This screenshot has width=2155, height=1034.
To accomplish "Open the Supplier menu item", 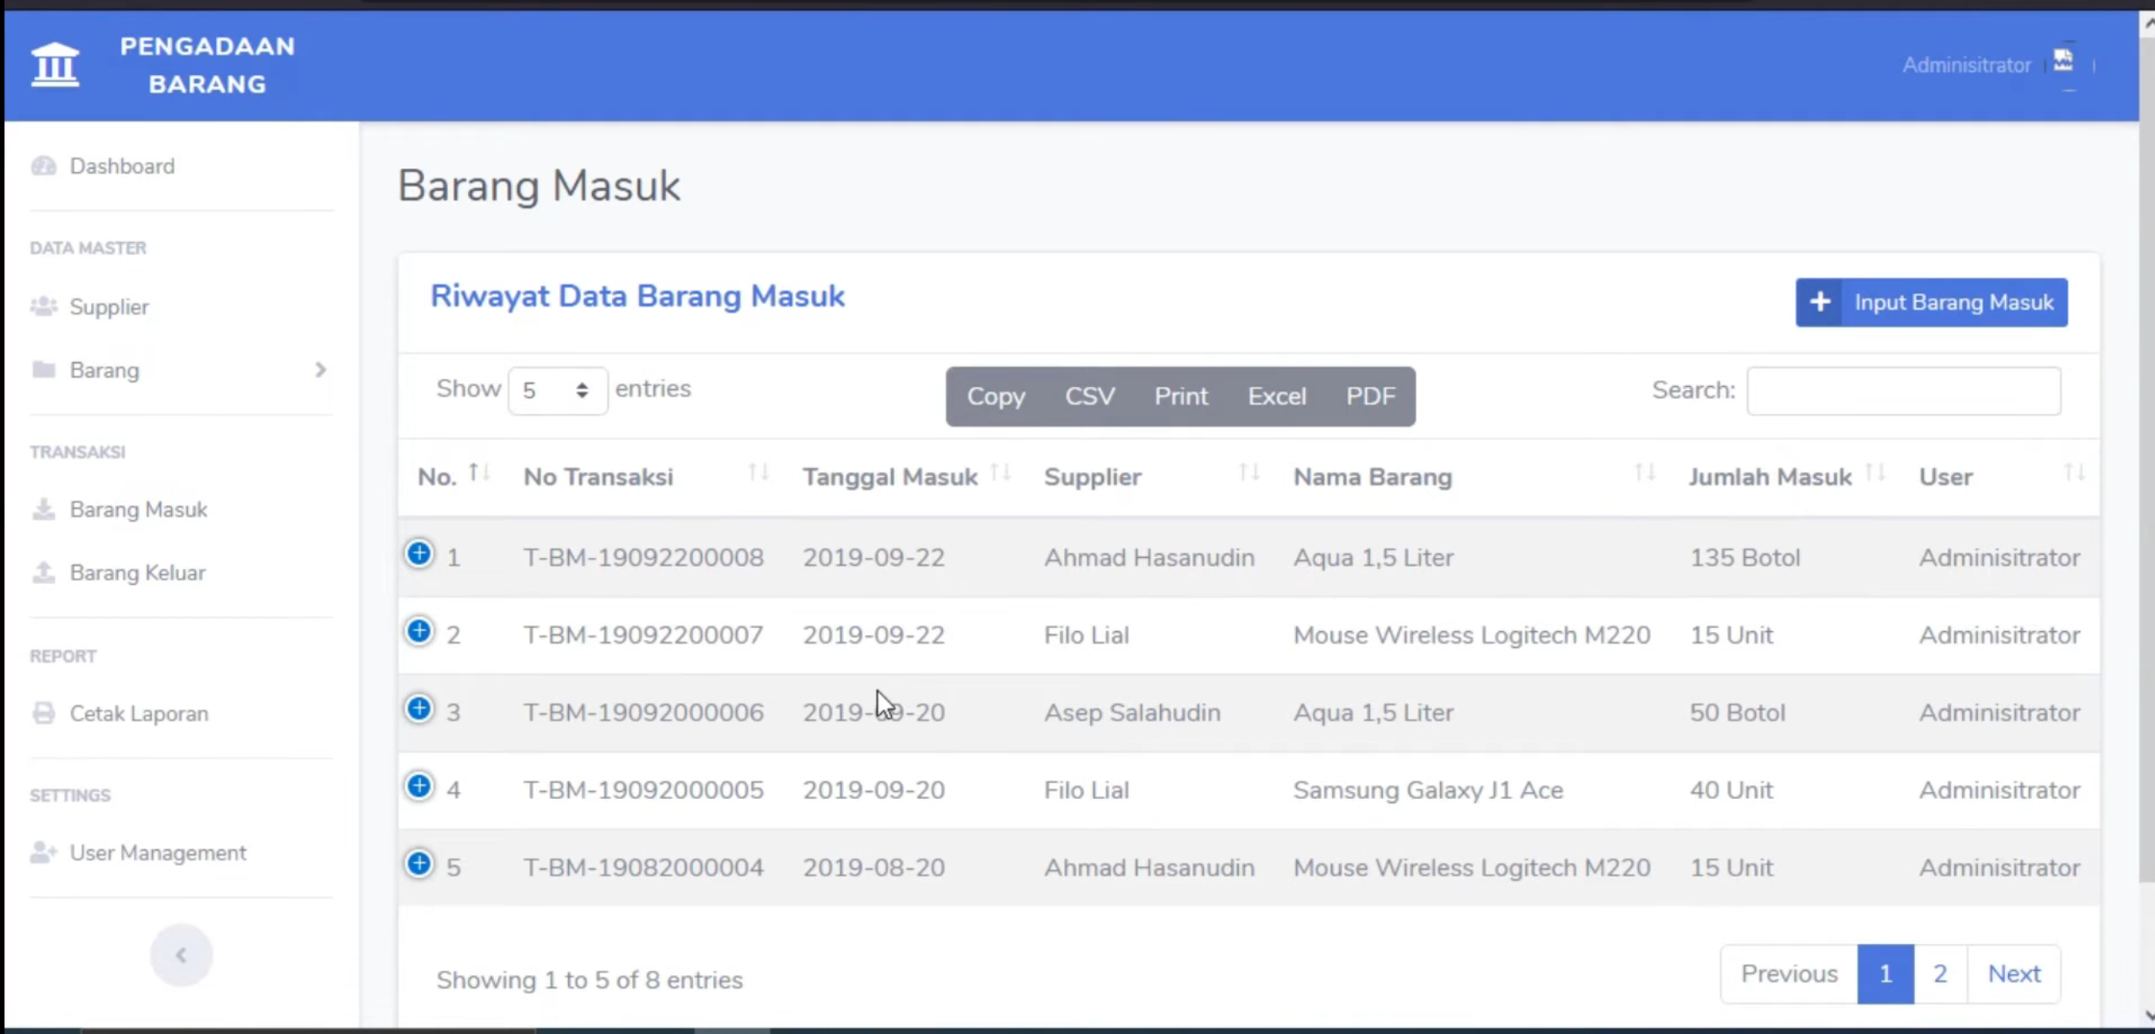I will coord(110,307).
